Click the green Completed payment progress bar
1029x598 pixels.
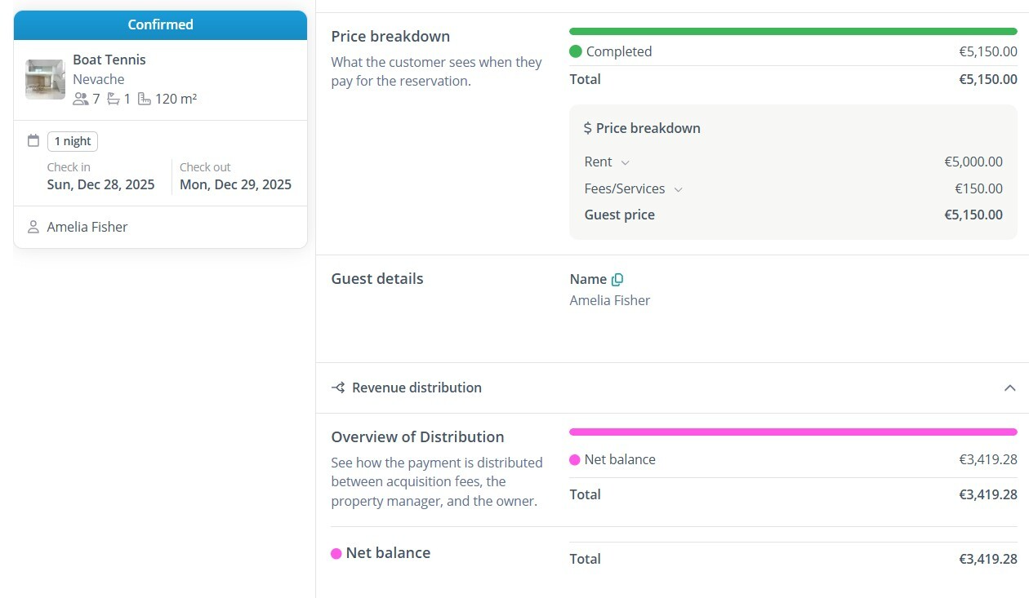[793, 31]
